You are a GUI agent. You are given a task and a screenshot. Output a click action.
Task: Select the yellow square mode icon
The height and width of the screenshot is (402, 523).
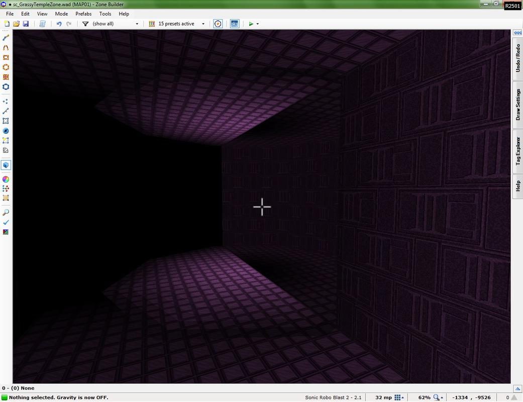(6, 141)
